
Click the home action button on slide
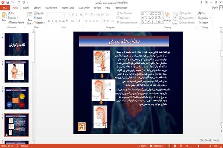tap(82, 126)
